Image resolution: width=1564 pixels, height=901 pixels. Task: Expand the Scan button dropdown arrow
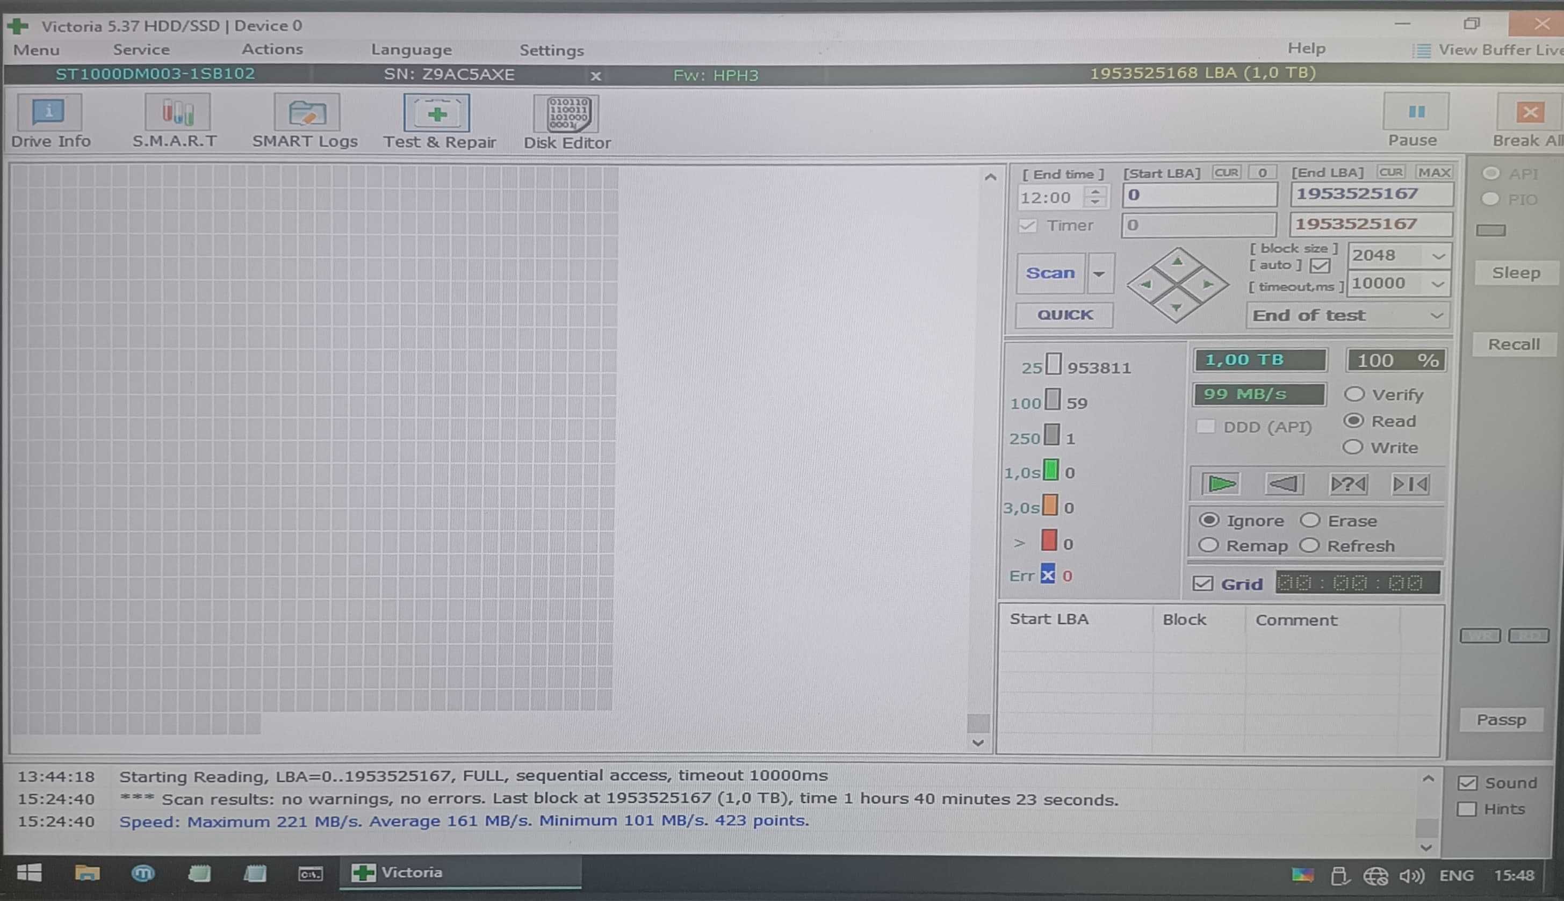[x=1099, y=273]
